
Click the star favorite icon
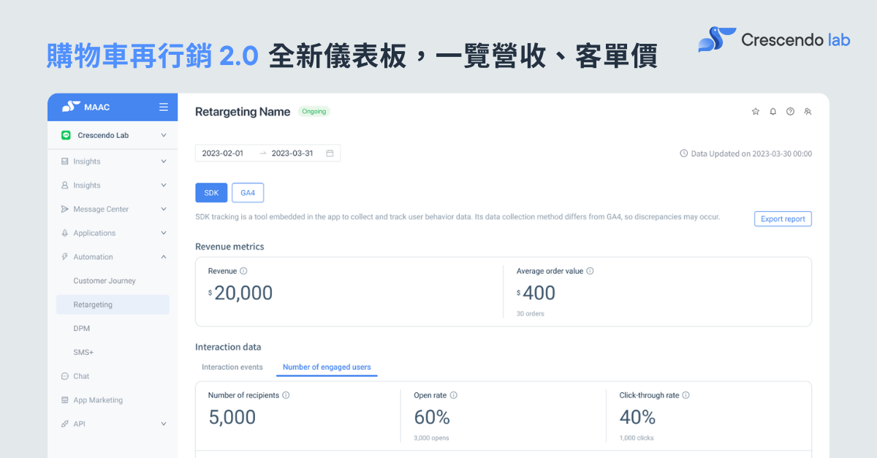click(756, 112)
